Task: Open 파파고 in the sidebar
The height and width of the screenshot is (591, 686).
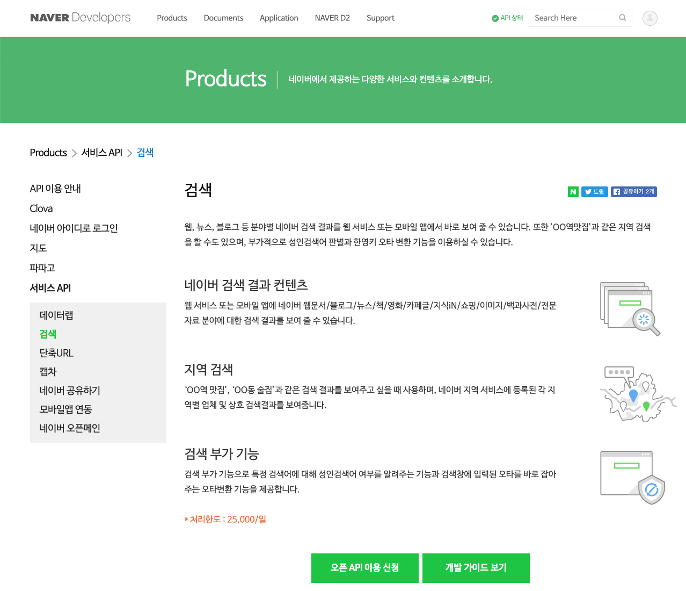Action: [x=42, y=268]
